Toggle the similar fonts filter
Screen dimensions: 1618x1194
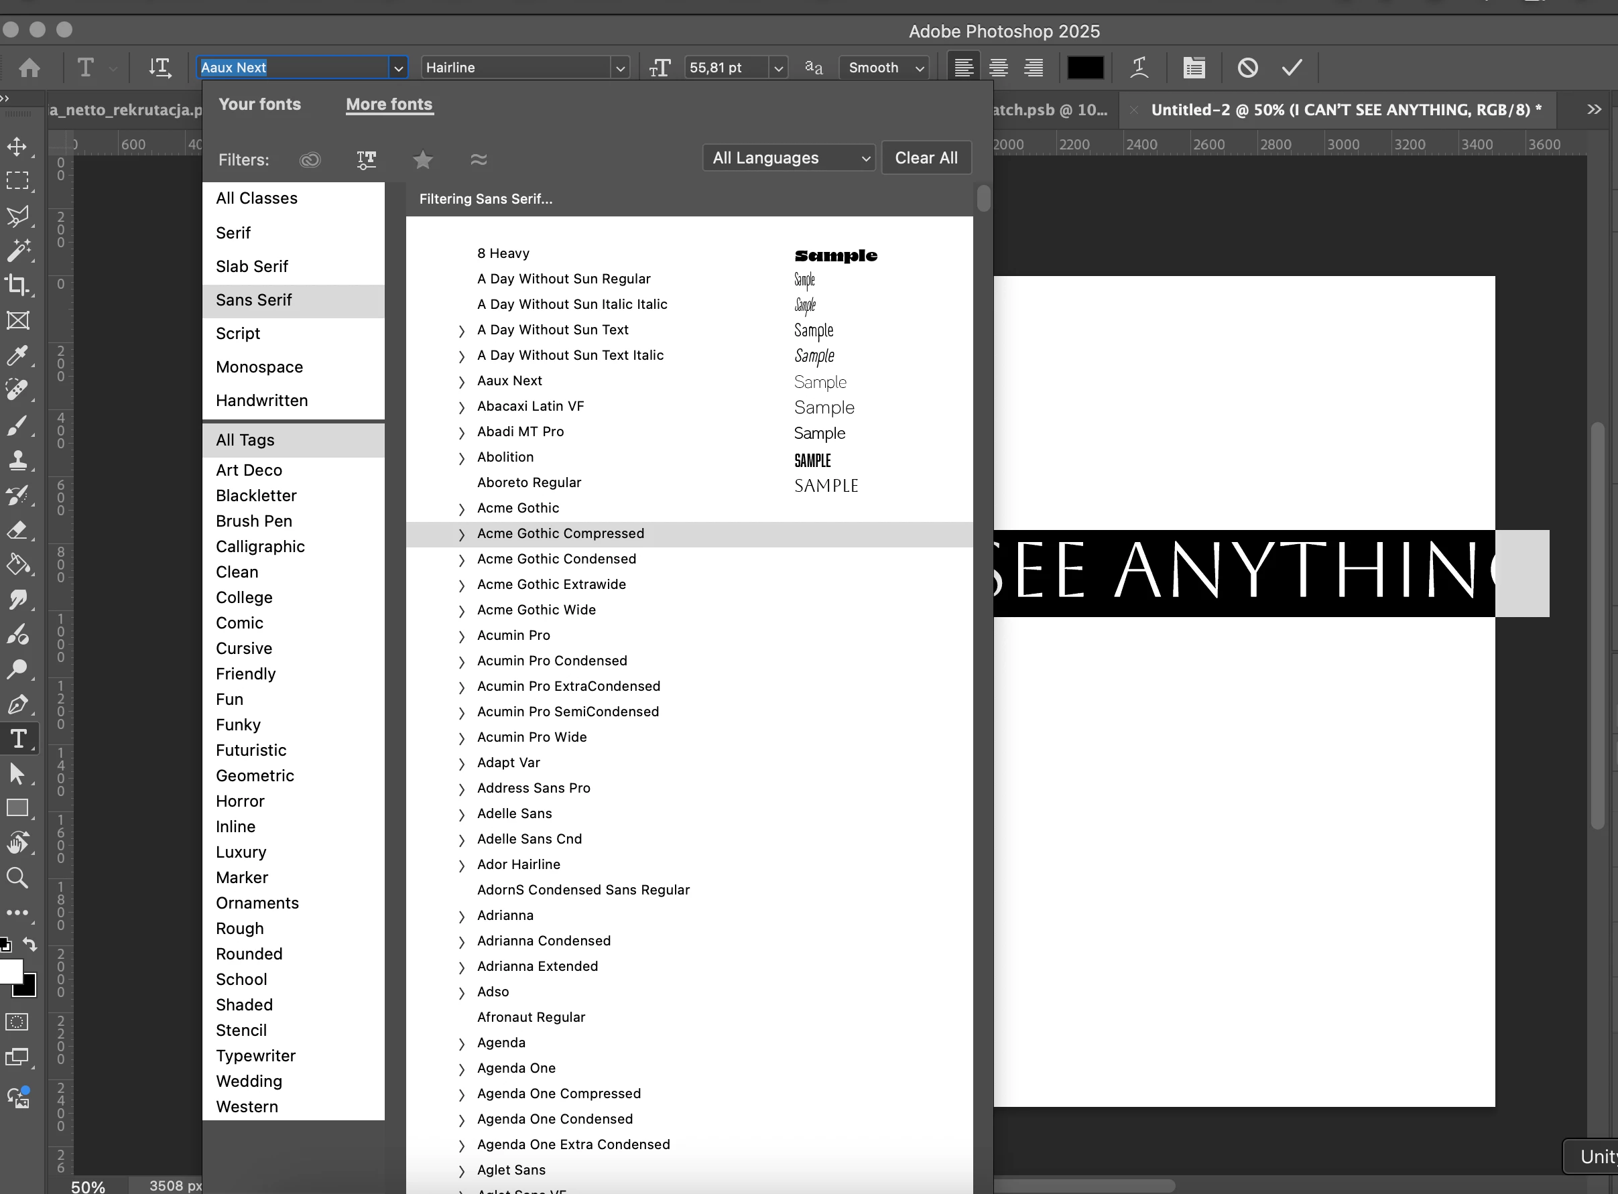coord(479,159)
